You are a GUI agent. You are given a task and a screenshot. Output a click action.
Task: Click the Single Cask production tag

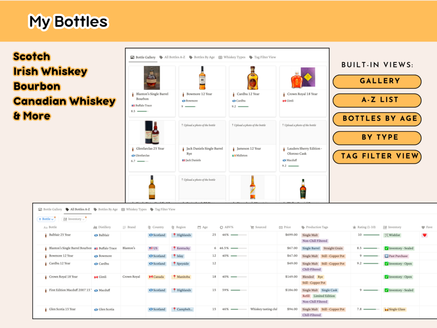tap(330, 290)
